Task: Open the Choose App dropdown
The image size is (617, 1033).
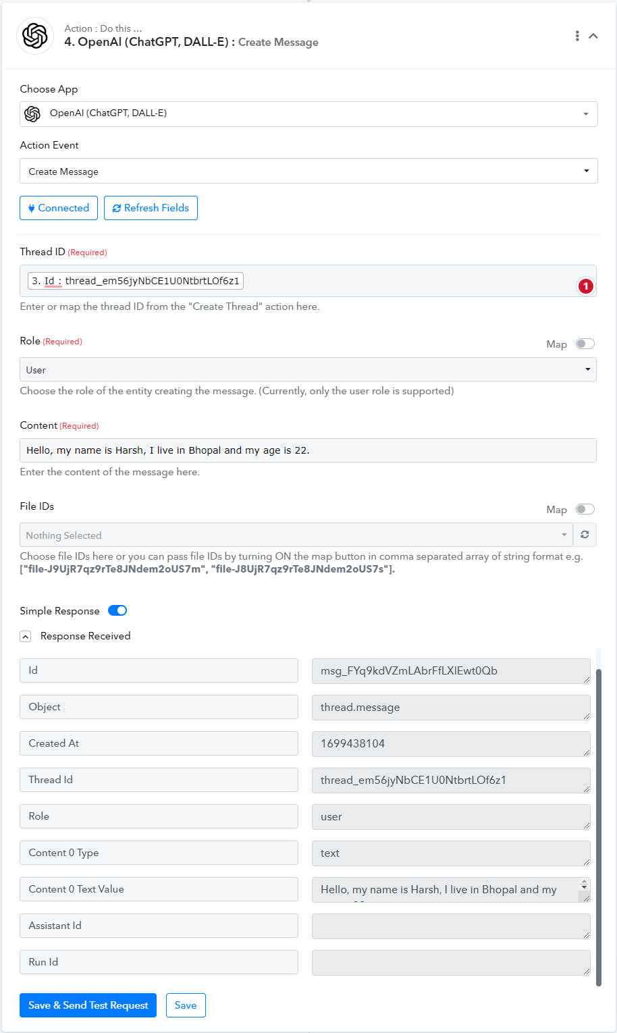Action: pyautogui.click(x=308, y=113)
